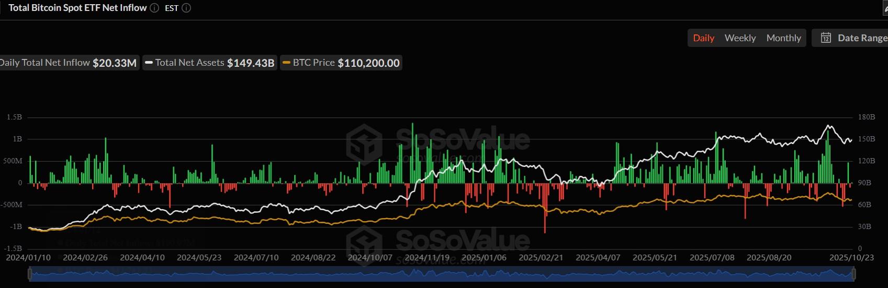Click the 150B right axis label
The image size is (888, 288).
pos(867,139)
